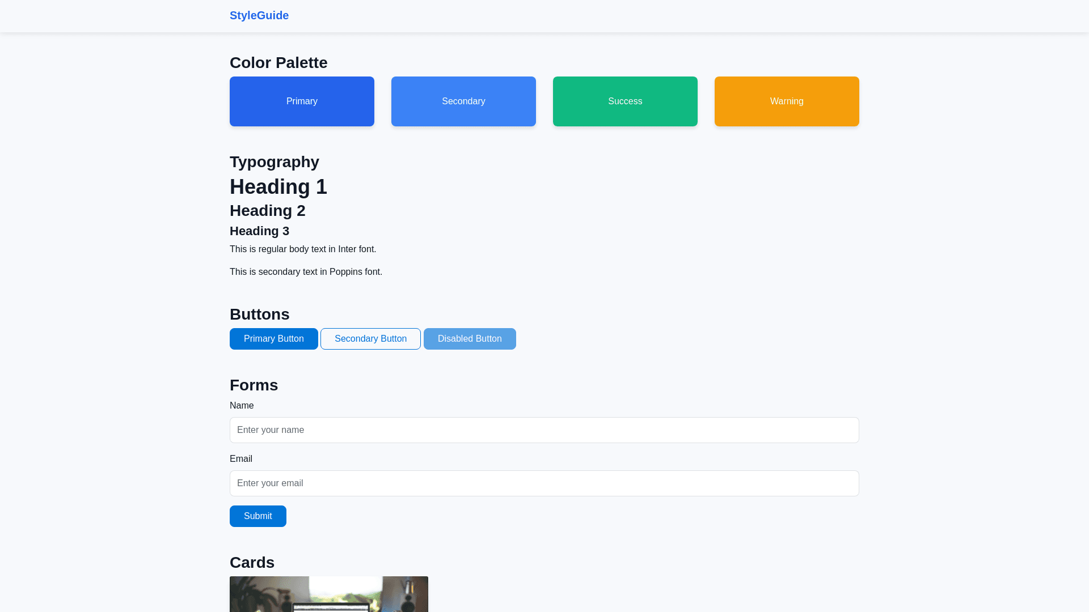Focus the Email input field

point(544,483)
